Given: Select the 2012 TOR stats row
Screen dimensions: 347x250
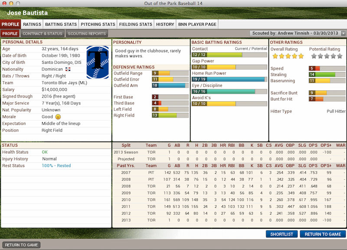Looking at the screenshot, I should tap(229, 214).
